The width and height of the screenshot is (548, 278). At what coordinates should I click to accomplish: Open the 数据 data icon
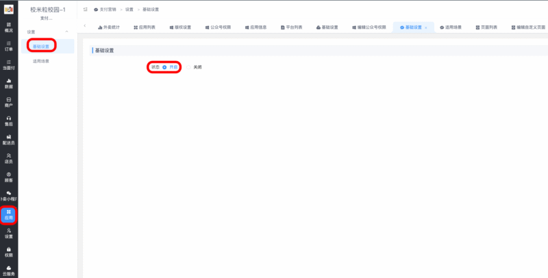point(8,84)
